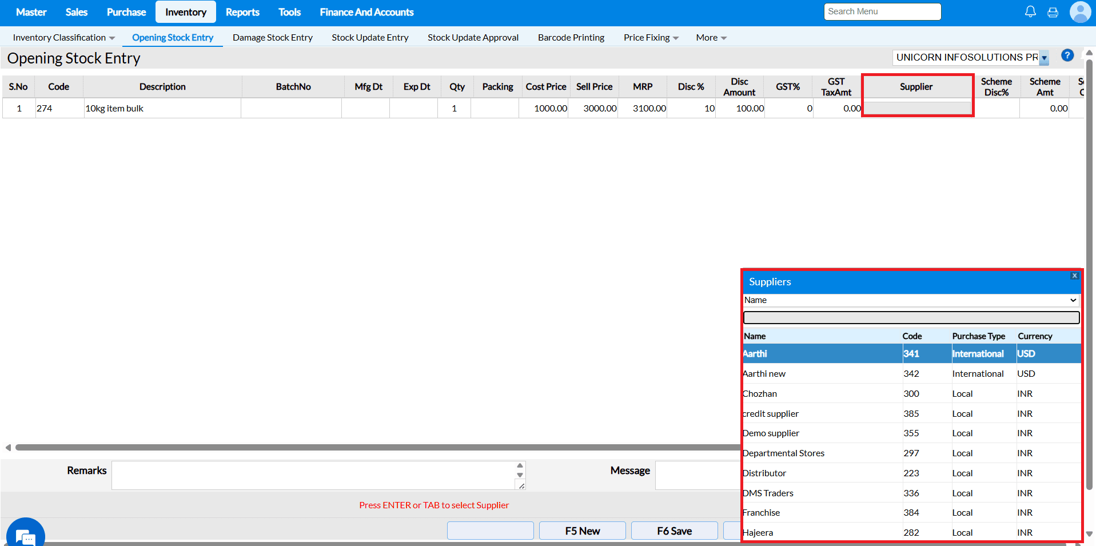Open the Suppliers search-by Name dropdown
Screen dimensions: 1096x546
[911, 300]
